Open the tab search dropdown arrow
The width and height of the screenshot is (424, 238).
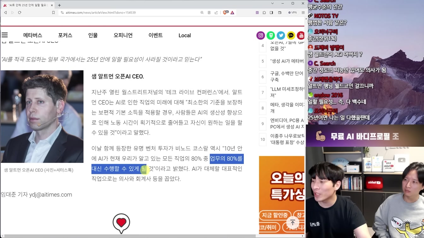click(x=272, y=3)
